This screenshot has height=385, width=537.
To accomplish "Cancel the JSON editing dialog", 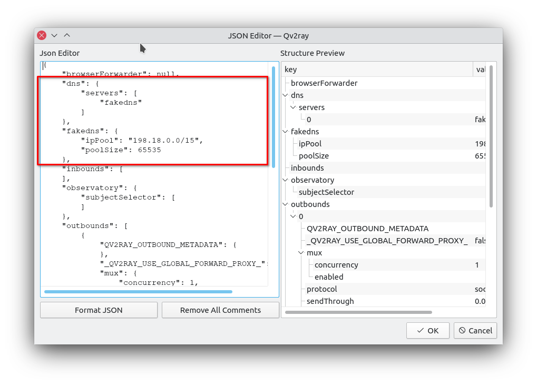I will point(475,331).
